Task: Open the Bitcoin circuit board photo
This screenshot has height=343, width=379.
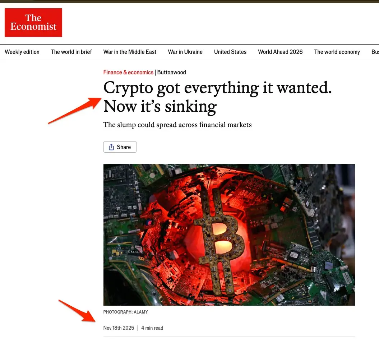Action: [229, 235]
